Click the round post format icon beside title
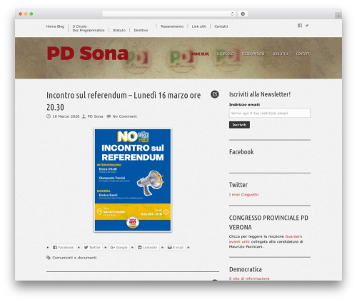 click(215, 94)
